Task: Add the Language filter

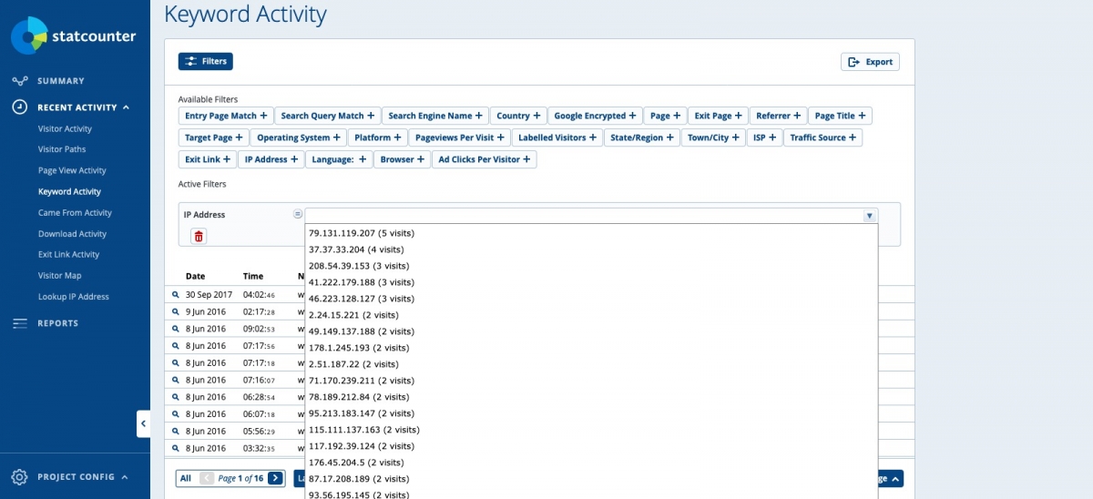Action: pyautogui.click(x=339, y=159)
